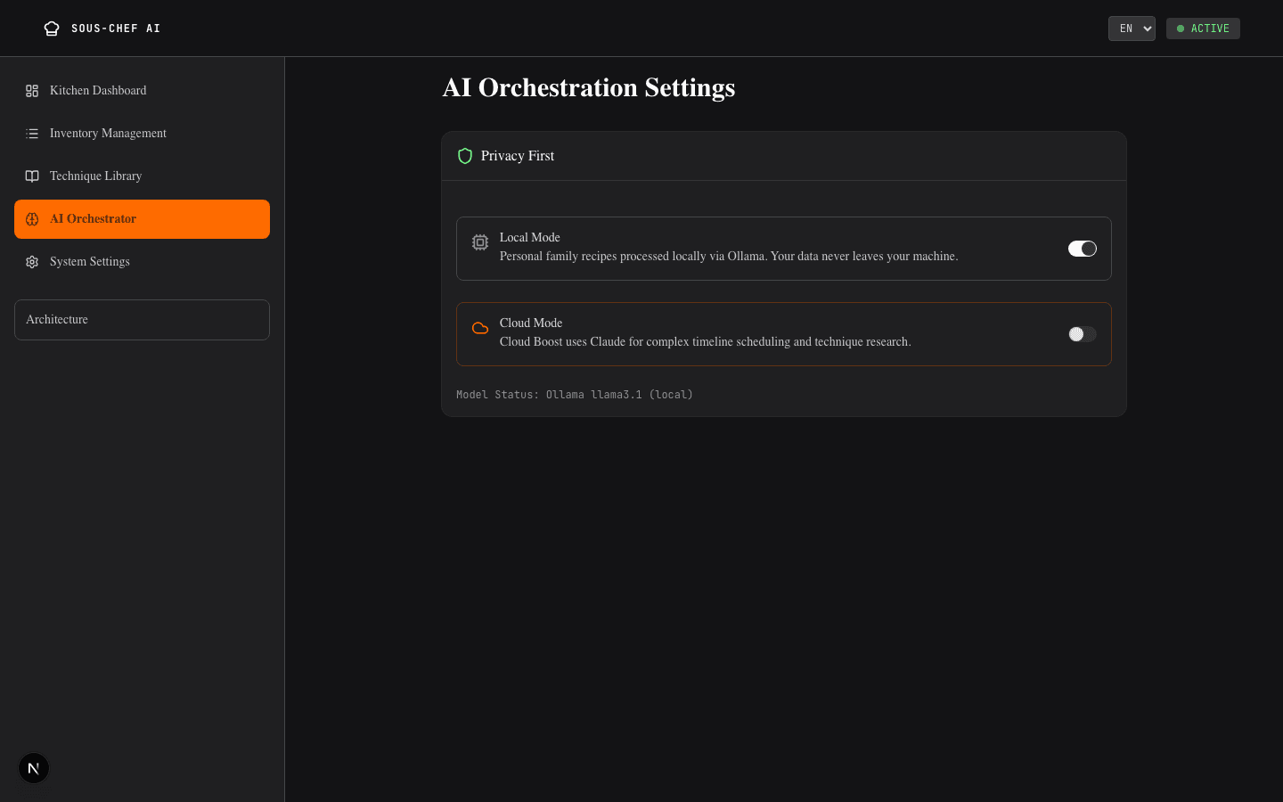Click the Local Mode label
1283x802 pixels.
(530, 237)
